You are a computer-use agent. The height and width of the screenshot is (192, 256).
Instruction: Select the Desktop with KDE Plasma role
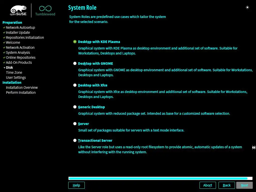click(x=75, y=42)
